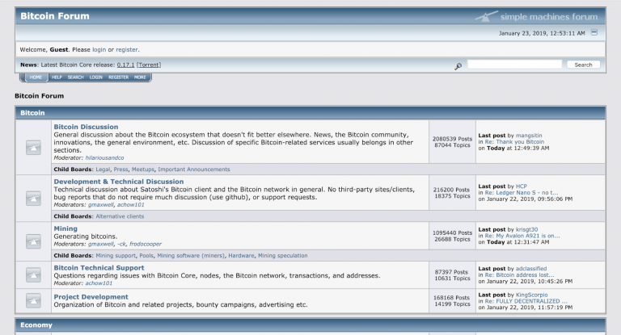Click the date 'January 23, 2019, 12:53:11 AM'

[542, 33]
